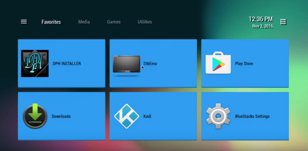Click the DPH Installer logo icon
308x151 pixels.
coord(35,63)
